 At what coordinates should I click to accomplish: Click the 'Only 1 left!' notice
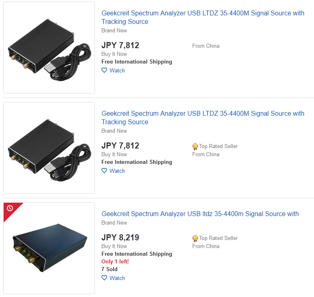[x=115, y=261]
